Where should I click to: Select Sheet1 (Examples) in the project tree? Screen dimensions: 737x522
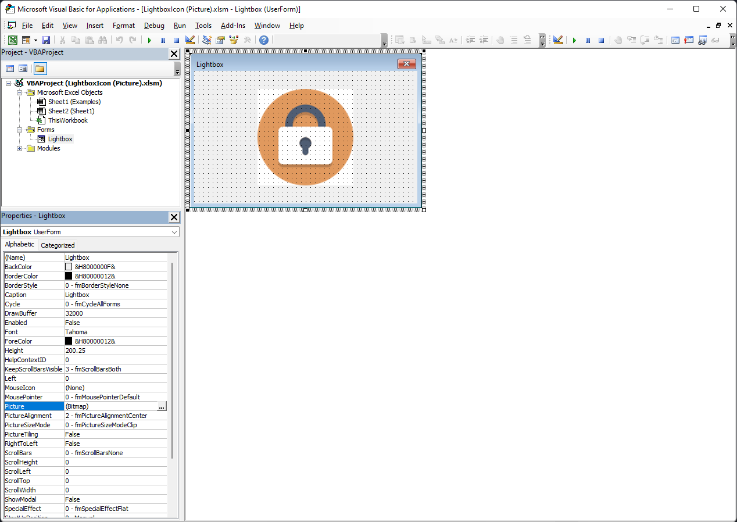(x=74, y=102)
